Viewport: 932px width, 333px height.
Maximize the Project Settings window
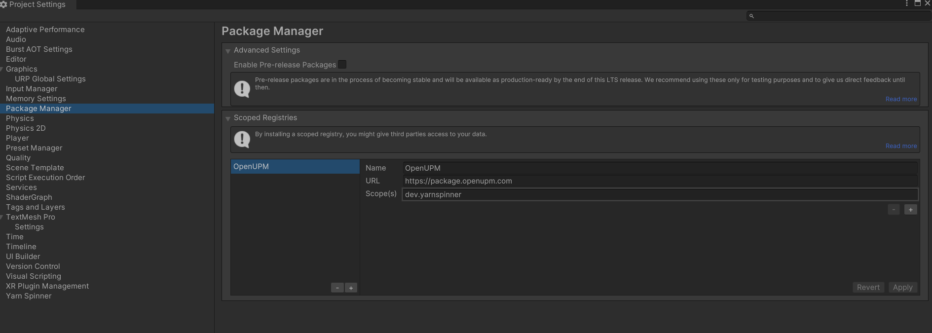coord(917,3)
